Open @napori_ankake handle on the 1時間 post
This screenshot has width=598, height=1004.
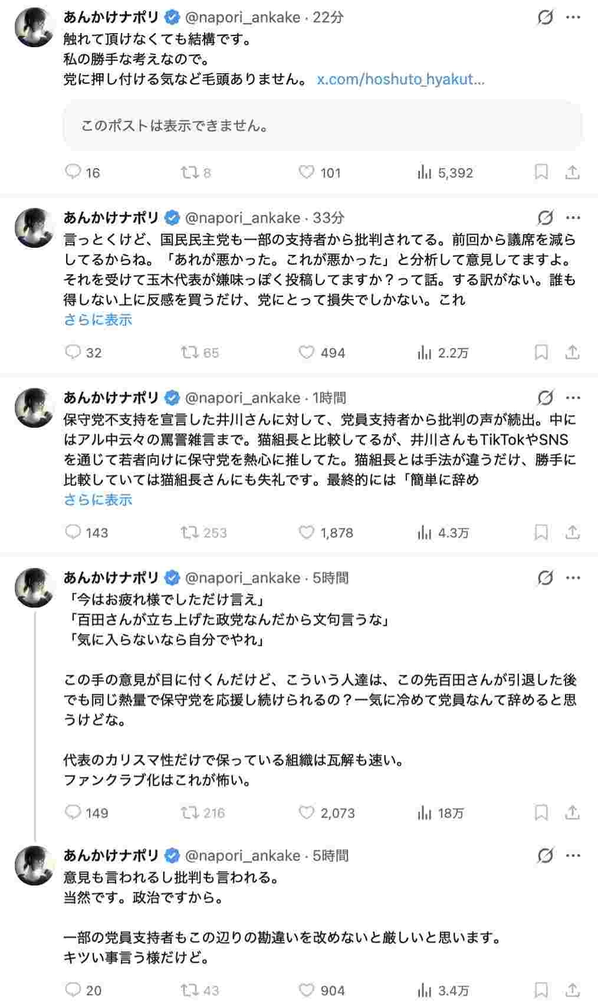(x=243, y=398)
